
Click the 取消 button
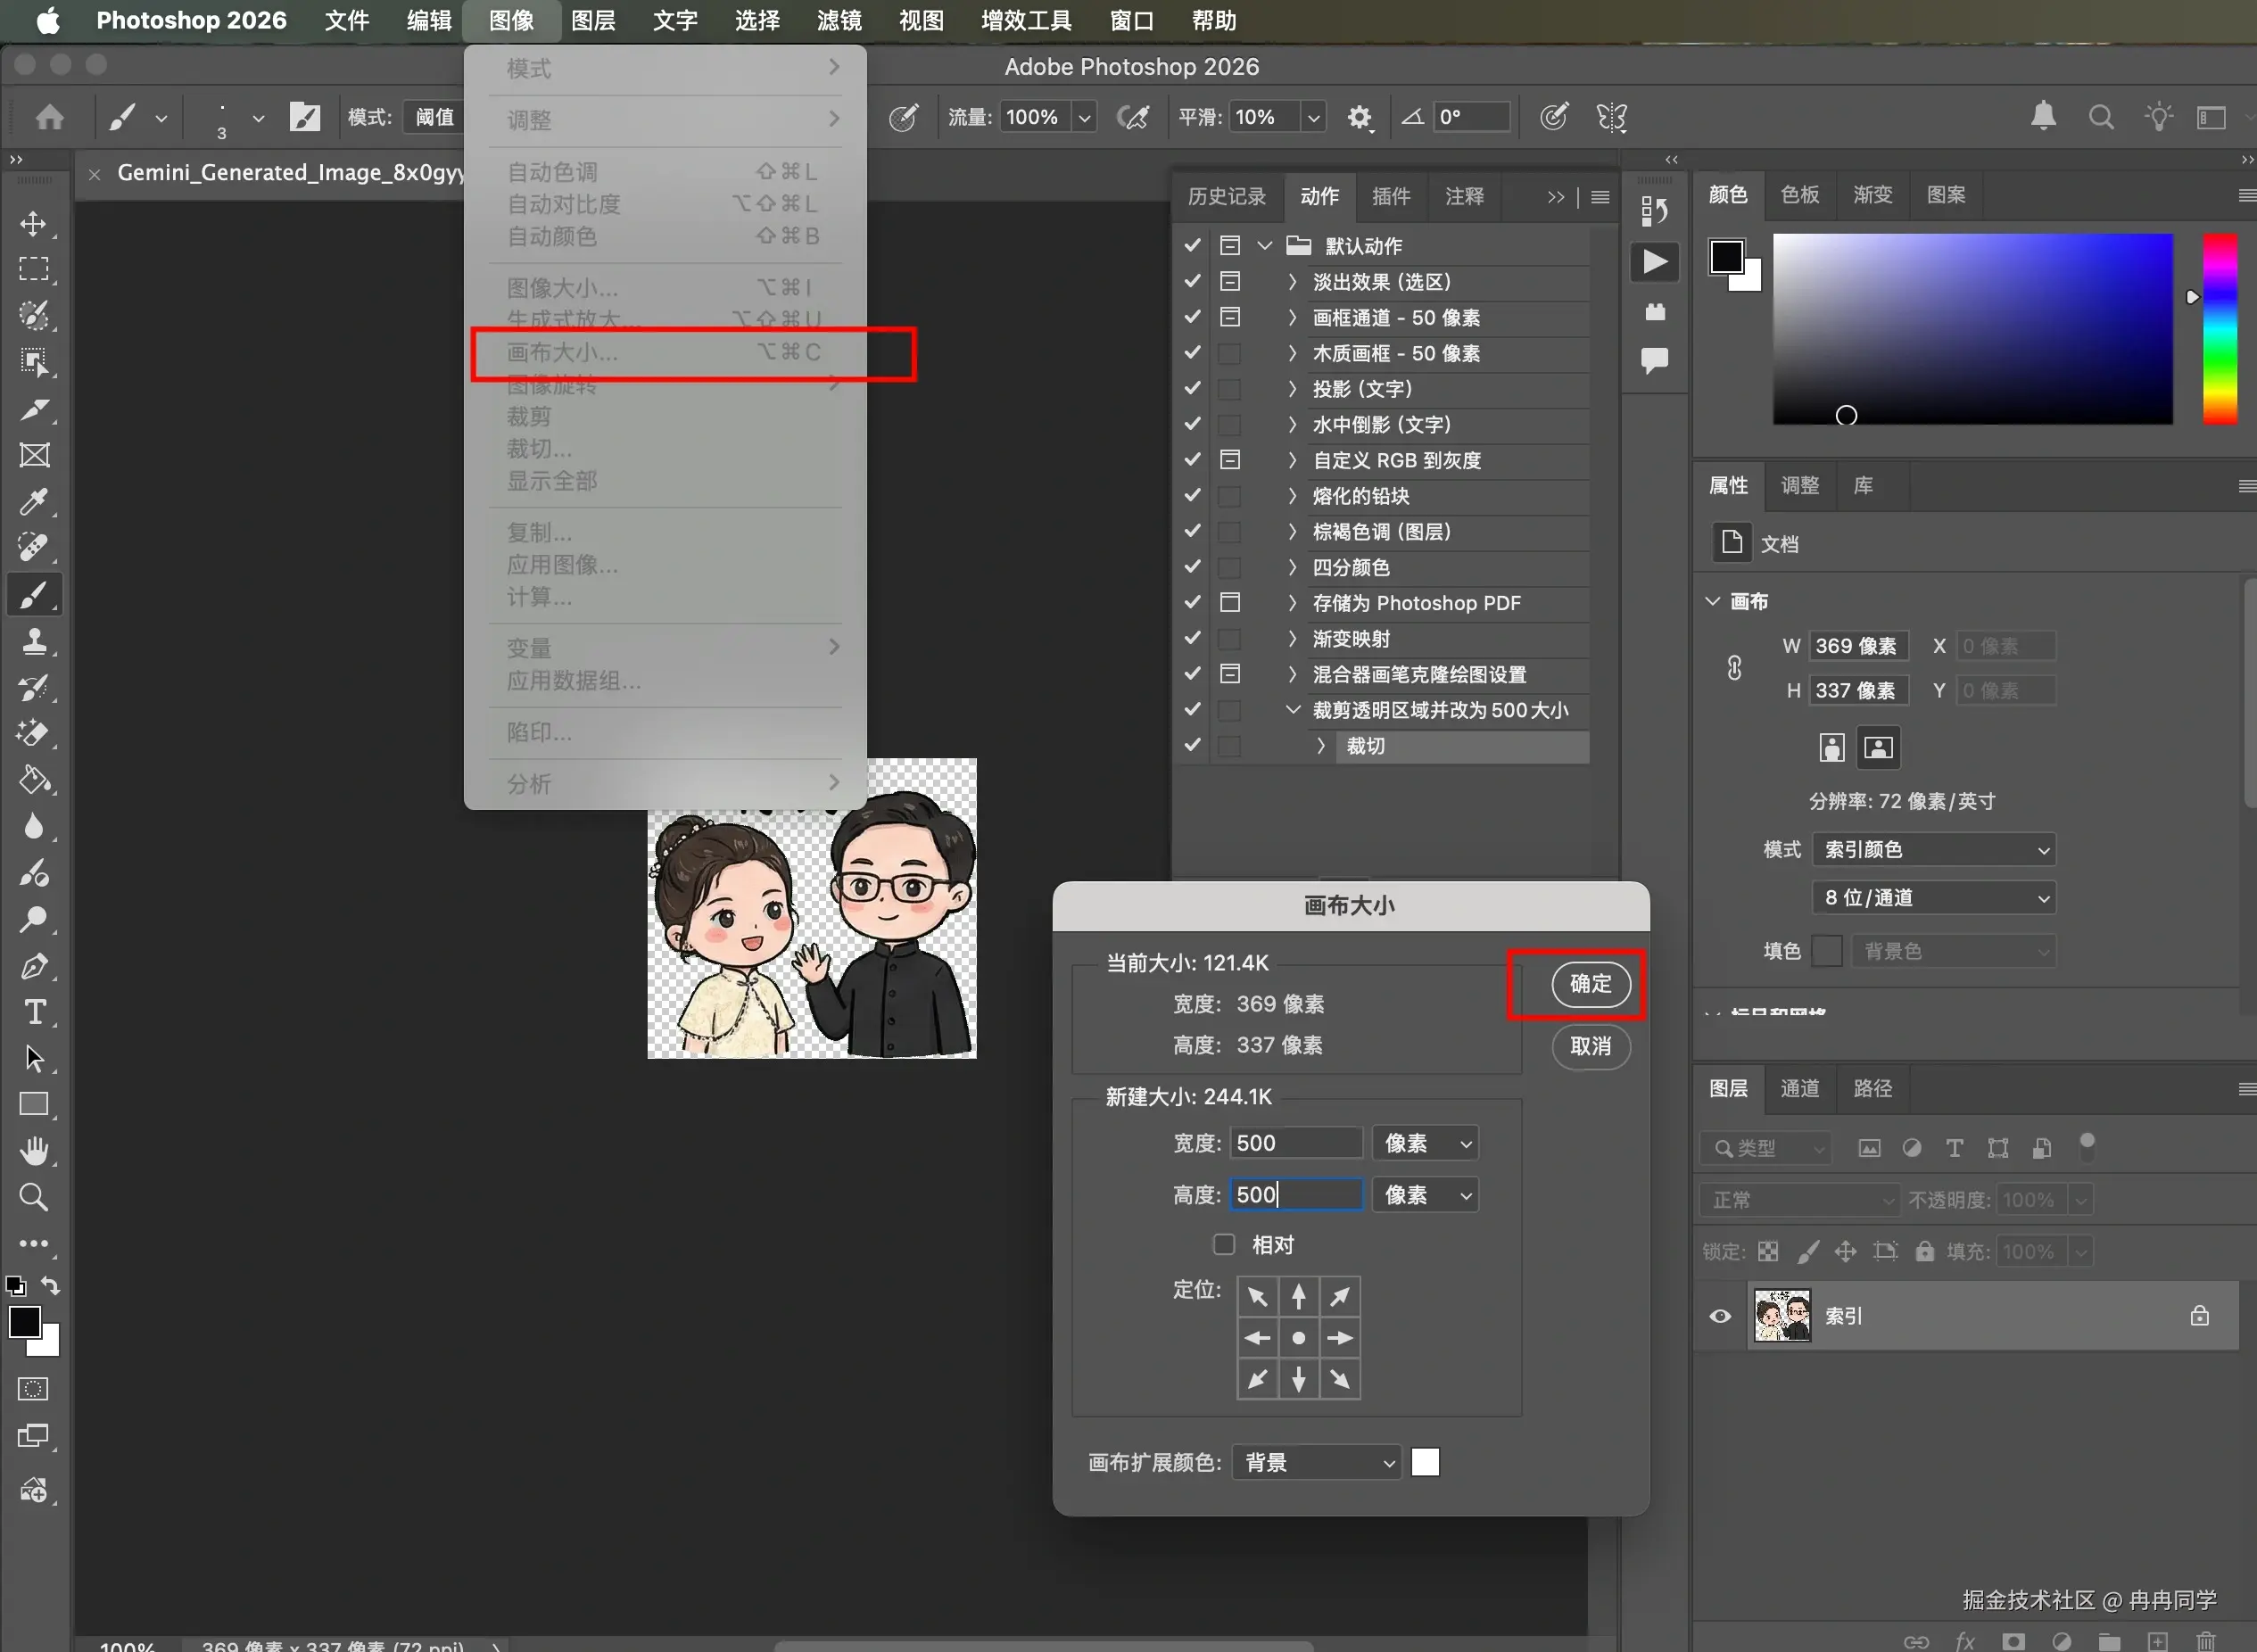1589,1046
